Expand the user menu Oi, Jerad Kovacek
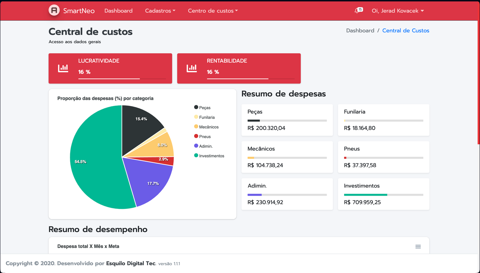This screenshot has width=480, height=273. [x=397, y=11]
